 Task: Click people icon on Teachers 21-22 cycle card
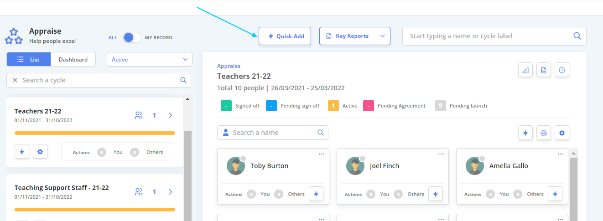(x=139, y=115)
